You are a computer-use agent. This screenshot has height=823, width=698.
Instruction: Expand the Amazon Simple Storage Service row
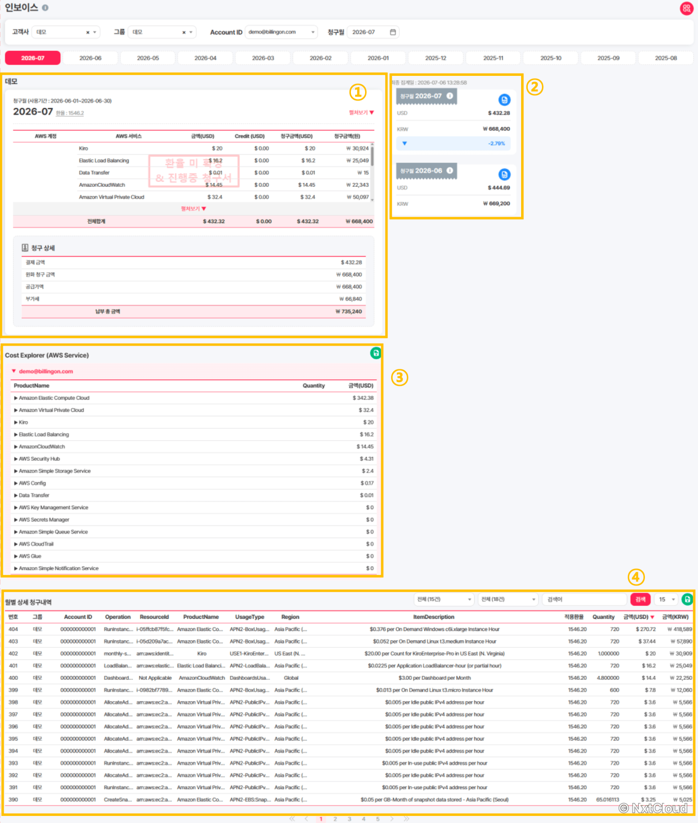click(x=16, y=471)
